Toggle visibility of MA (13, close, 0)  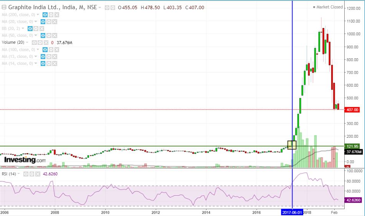(x=43, y=56)
